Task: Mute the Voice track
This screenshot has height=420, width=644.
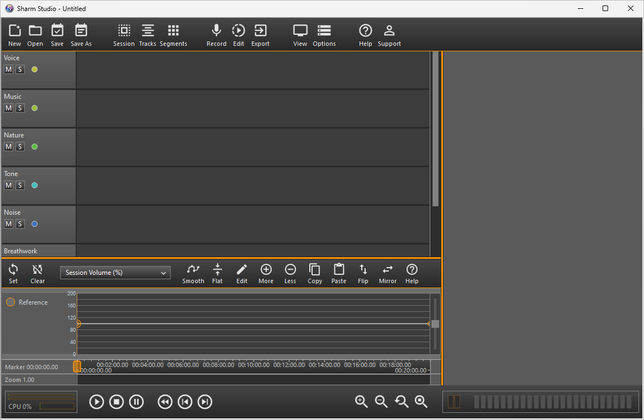Action: (8, 70)
